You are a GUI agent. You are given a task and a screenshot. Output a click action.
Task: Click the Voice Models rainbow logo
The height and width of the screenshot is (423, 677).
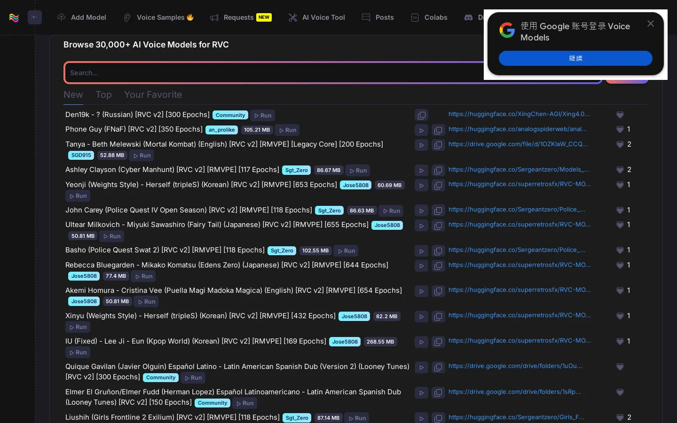(x=14, y=18)
